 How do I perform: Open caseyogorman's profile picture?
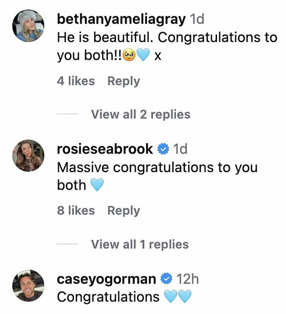click(28, 286)
